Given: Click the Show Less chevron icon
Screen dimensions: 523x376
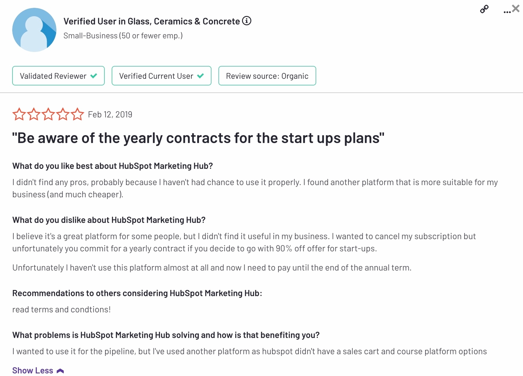Looking at the screenshot, I should [60, 370].
